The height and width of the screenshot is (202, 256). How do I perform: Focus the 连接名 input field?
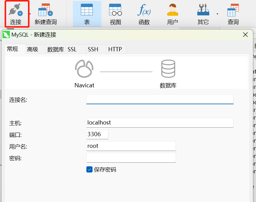[160, 99]
